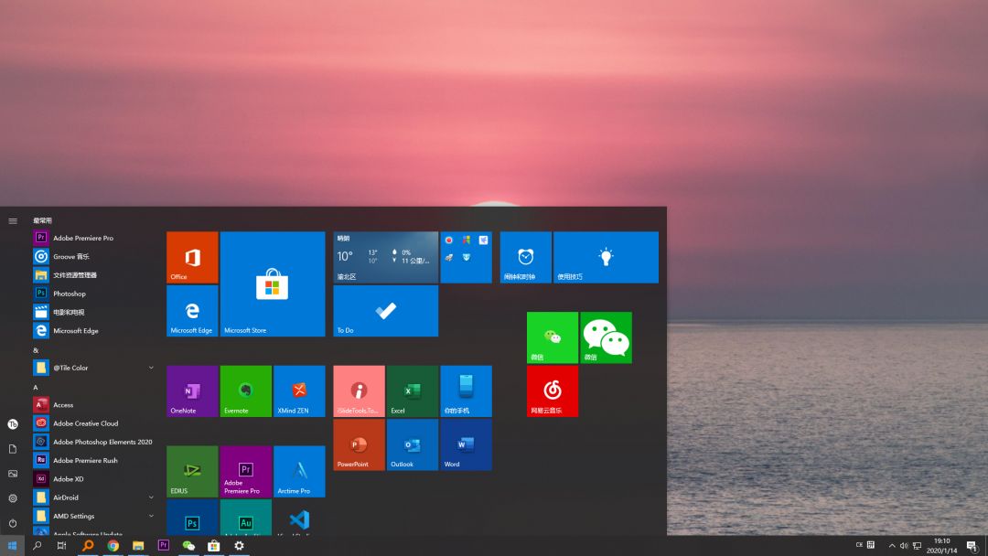This screenshot has width=988, height=556.
Task: Open the EDIUS tile
Action: pyautogui.click(x=192, y=472)
